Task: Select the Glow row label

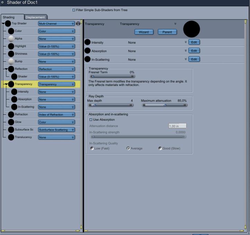Action: [18, 122]
